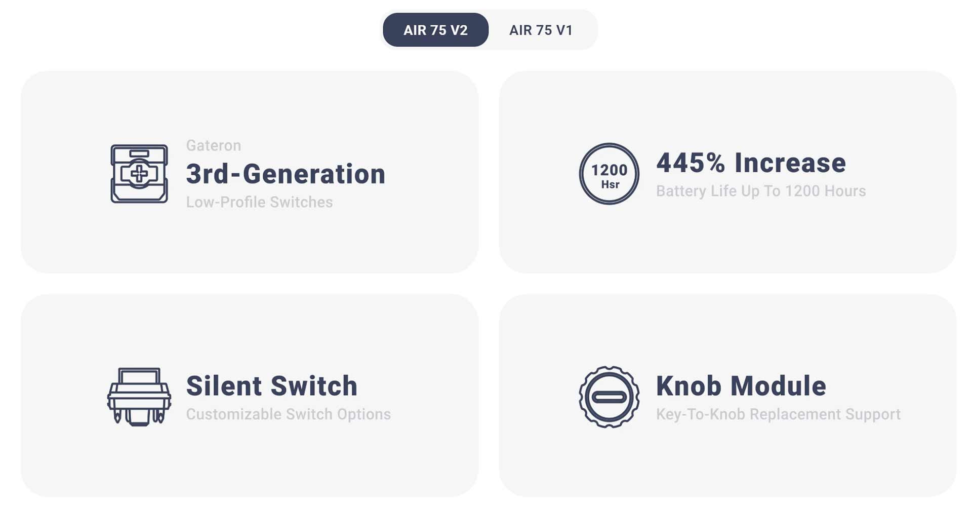This screenshot has height=506, width=972.
Task: Click the '445% Increase' heading
Action: (x=751, y=163)
